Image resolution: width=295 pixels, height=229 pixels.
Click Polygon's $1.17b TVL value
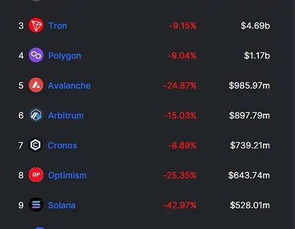coord(257,56)
